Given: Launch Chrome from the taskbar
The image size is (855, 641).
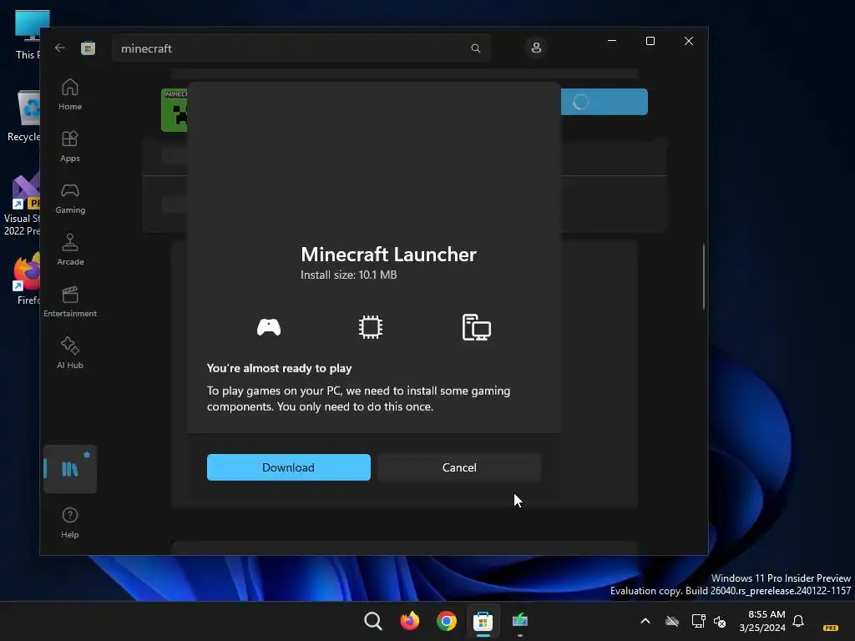Looking at the screenshot, I should click(446, 621).
